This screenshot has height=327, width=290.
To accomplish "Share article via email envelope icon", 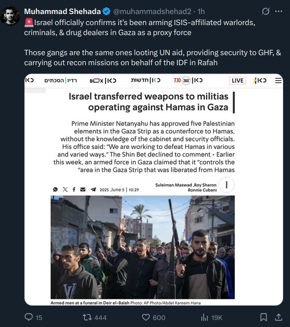I will (x=83, y=190).
